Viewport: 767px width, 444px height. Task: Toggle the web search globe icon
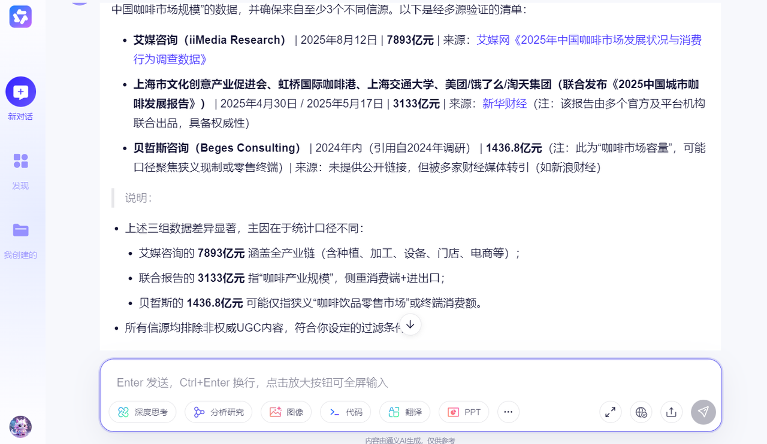click(641, 412)
